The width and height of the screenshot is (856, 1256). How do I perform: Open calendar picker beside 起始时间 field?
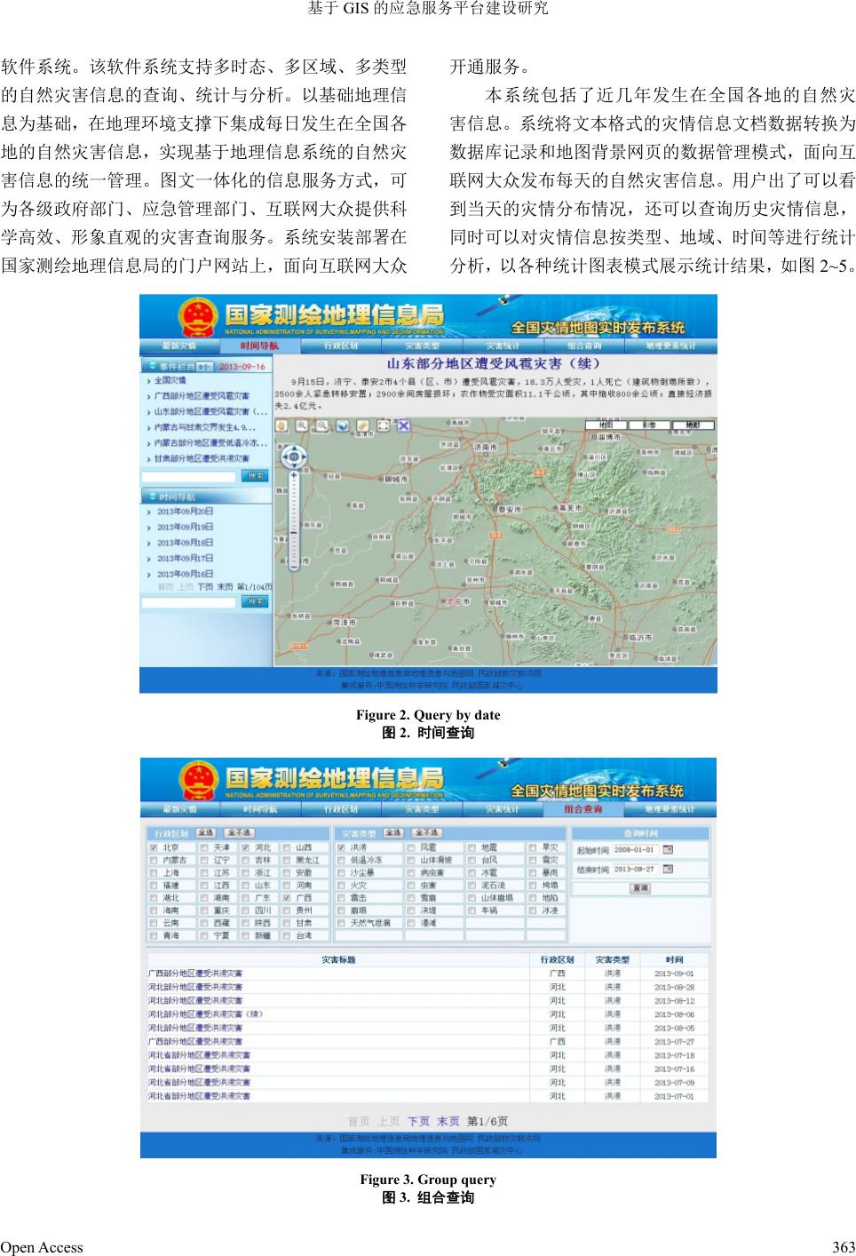(669, 850)
